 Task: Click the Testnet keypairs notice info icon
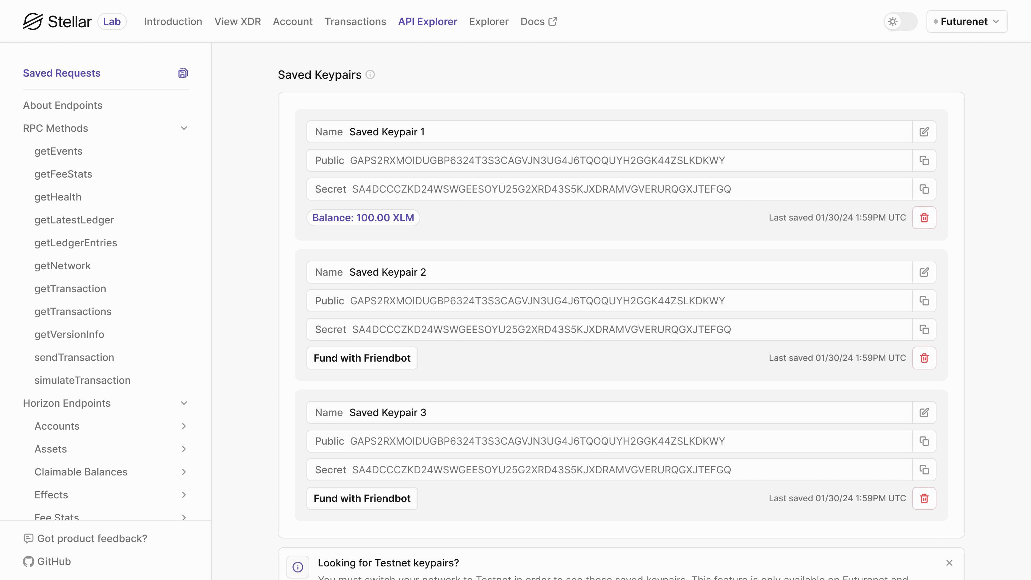click(298, 567)
